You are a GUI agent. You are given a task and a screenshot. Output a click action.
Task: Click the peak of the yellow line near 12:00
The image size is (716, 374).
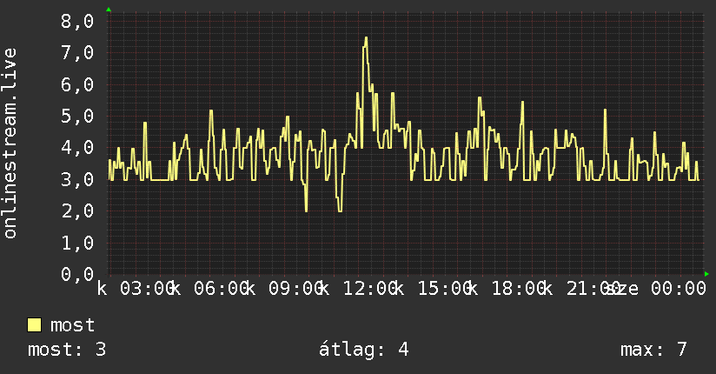366,38
